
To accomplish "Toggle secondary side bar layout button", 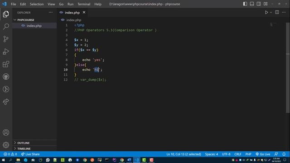I will 259,4.
